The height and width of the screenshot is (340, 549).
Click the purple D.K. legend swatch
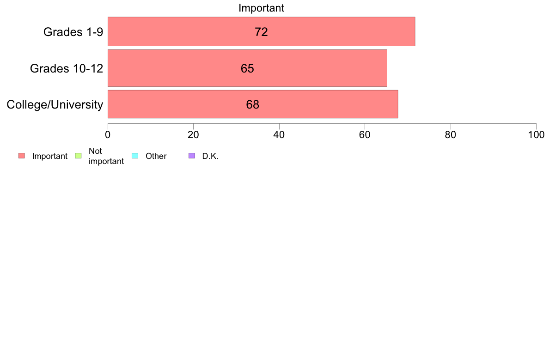(x=192, y=156)
